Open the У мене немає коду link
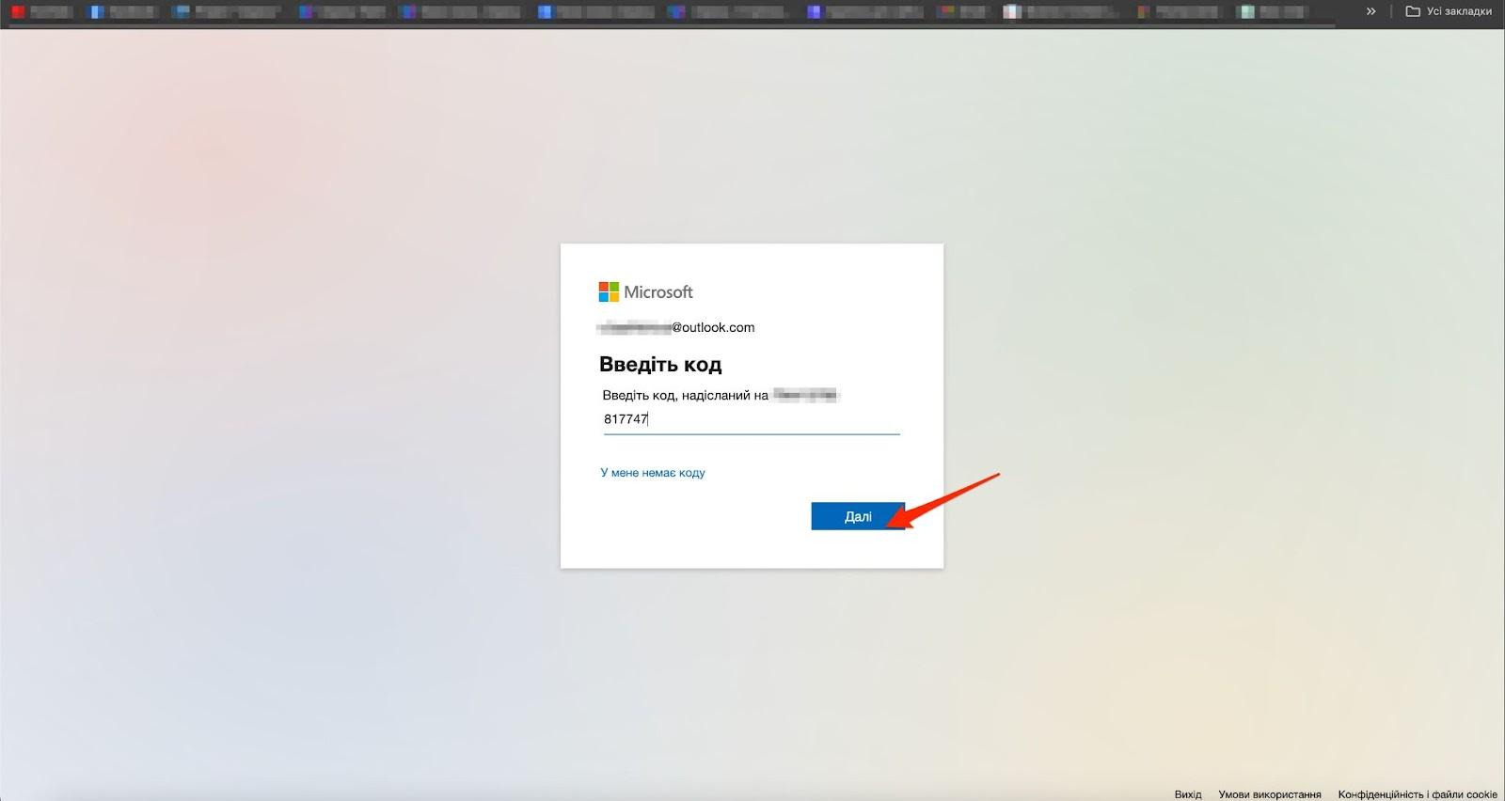The width and height of the screenshot is (1505, 801). pyautogui.click(x=653, y=473)
